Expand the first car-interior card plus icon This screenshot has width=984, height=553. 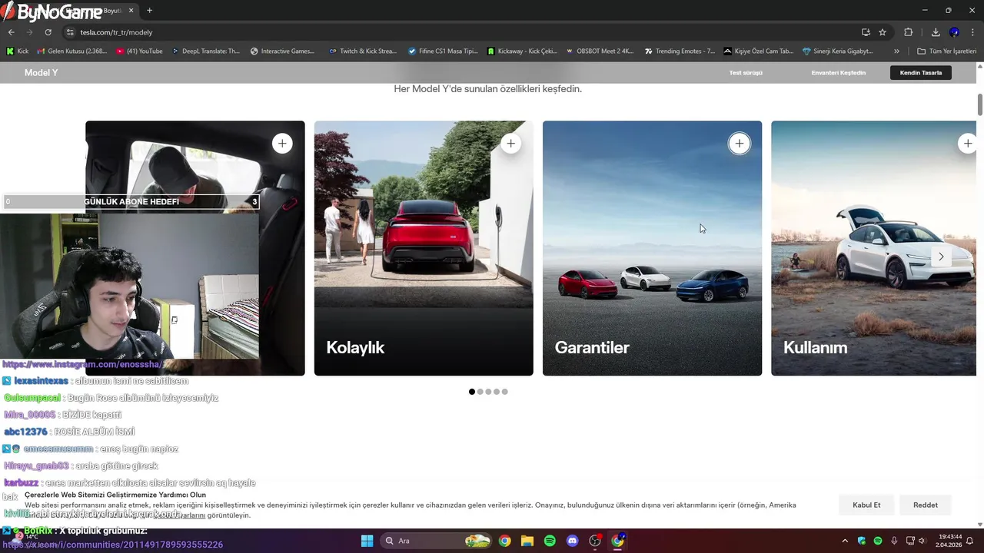coord(282,144)
